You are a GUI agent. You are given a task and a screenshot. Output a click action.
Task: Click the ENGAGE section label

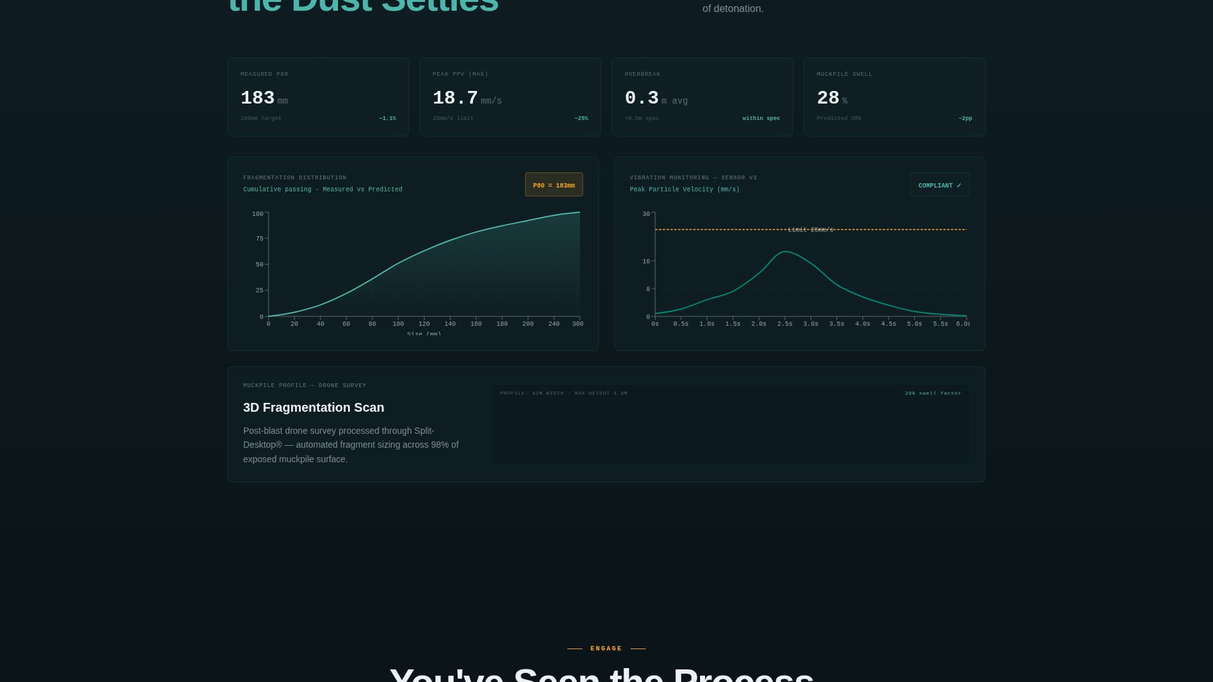[x=606, y=648]
